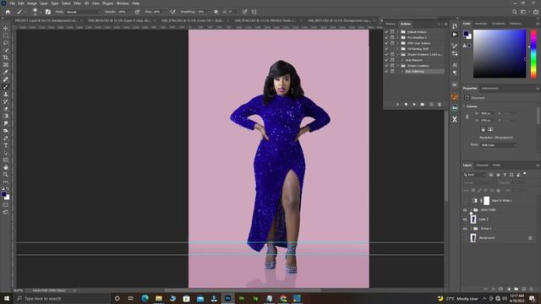Select the Eyedropper tool
Image resolution: width=541 pixels, height=304 pixels.
click(x=6, y=72)
